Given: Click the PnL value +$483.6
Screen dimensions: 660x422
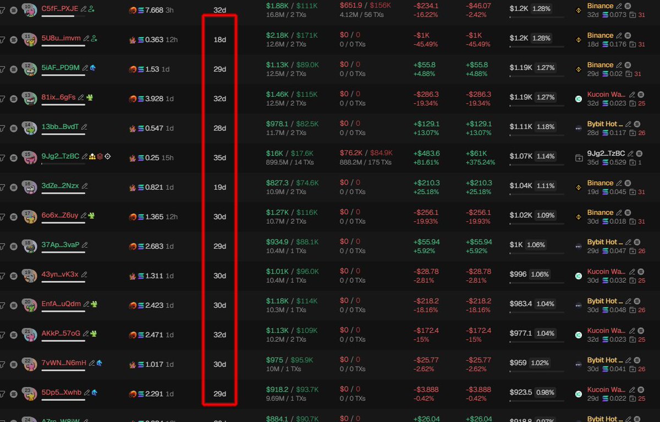Looking at the screenshot, I should [x=427, y=153].
